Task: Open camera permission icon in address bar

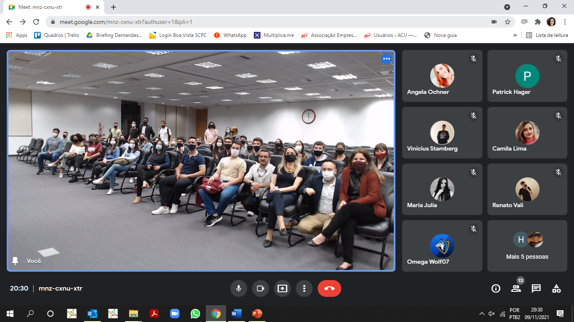Action: point(494,22)
